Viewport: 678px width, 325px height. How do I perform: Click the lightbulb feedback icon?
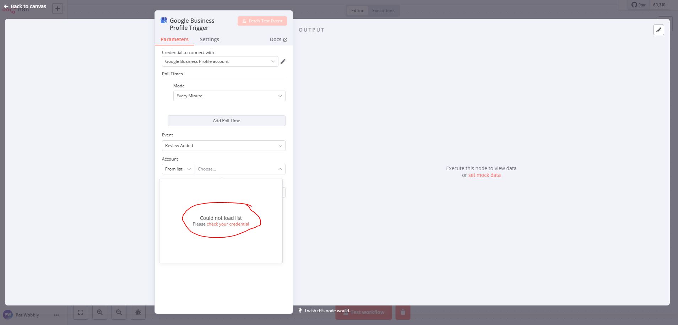coord(300,310)
